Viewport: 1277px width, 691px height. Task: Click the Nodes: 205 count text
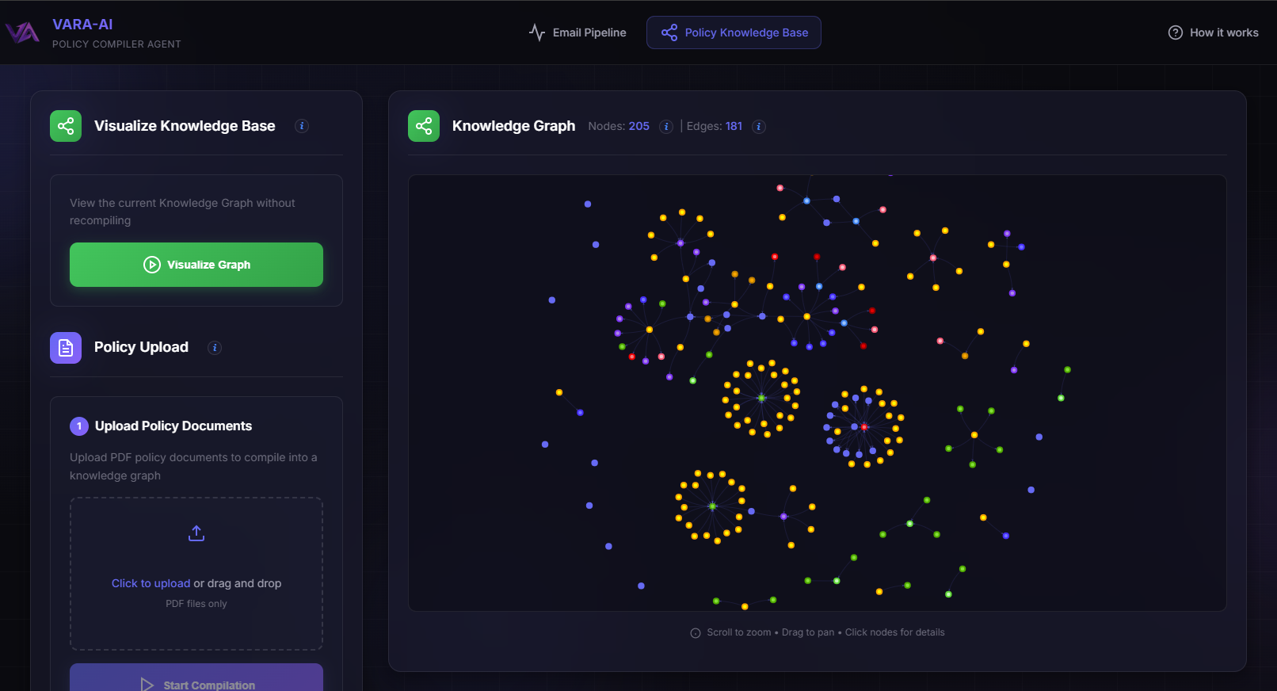coord(619,126)
